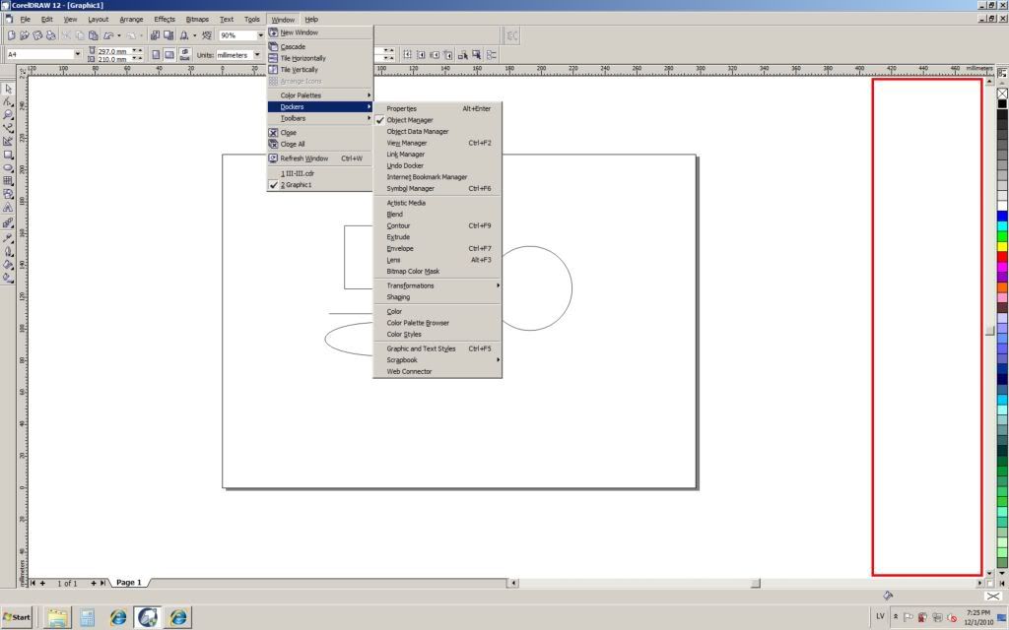
Task: Open the zoom level dropdown
Action: tap(259, 35)
